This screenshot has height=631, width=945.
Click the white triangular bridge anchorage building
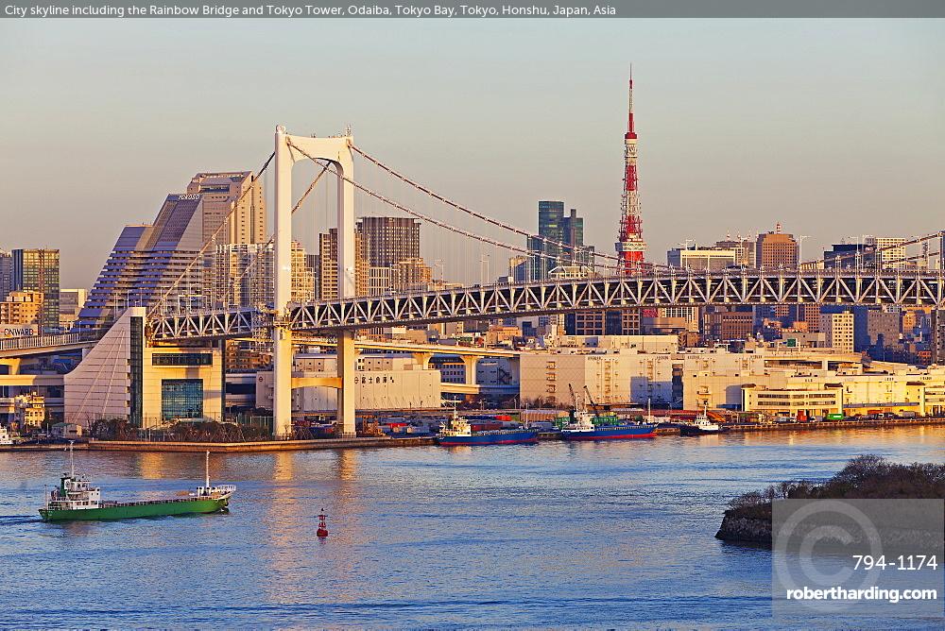[x=104, y=373]
